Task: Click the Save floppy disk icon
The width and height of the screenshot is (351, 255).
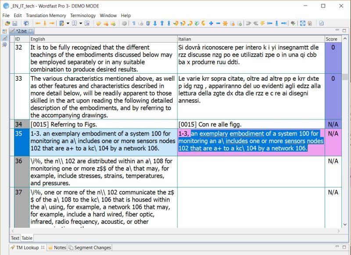Action: coord(15,23)
